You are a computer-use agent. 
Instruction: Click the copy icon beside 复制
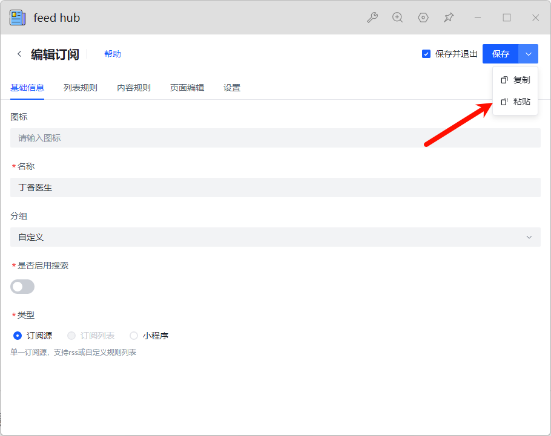click(x=504, y=80)
